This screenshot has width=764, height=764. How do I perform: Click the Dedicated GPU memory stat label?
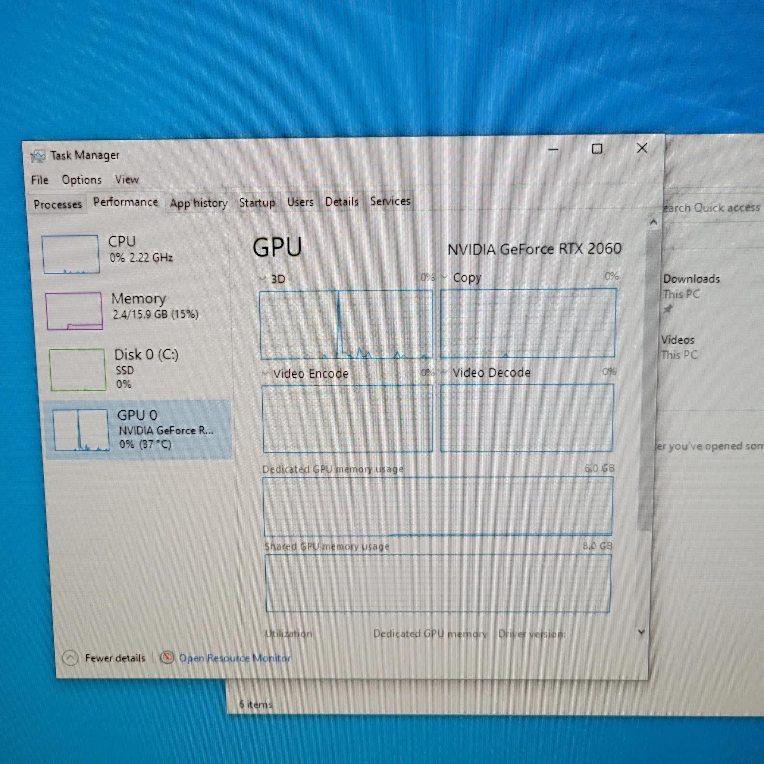pos(430,634)
